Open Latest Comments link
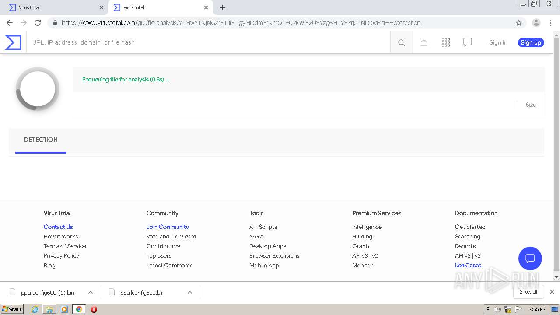Screen dimensions: 560x315 pos(169,265)
